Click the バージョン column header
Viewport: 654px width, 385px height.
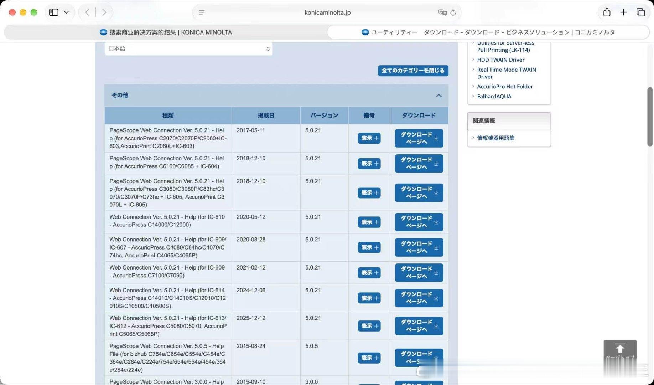[324, 115]
